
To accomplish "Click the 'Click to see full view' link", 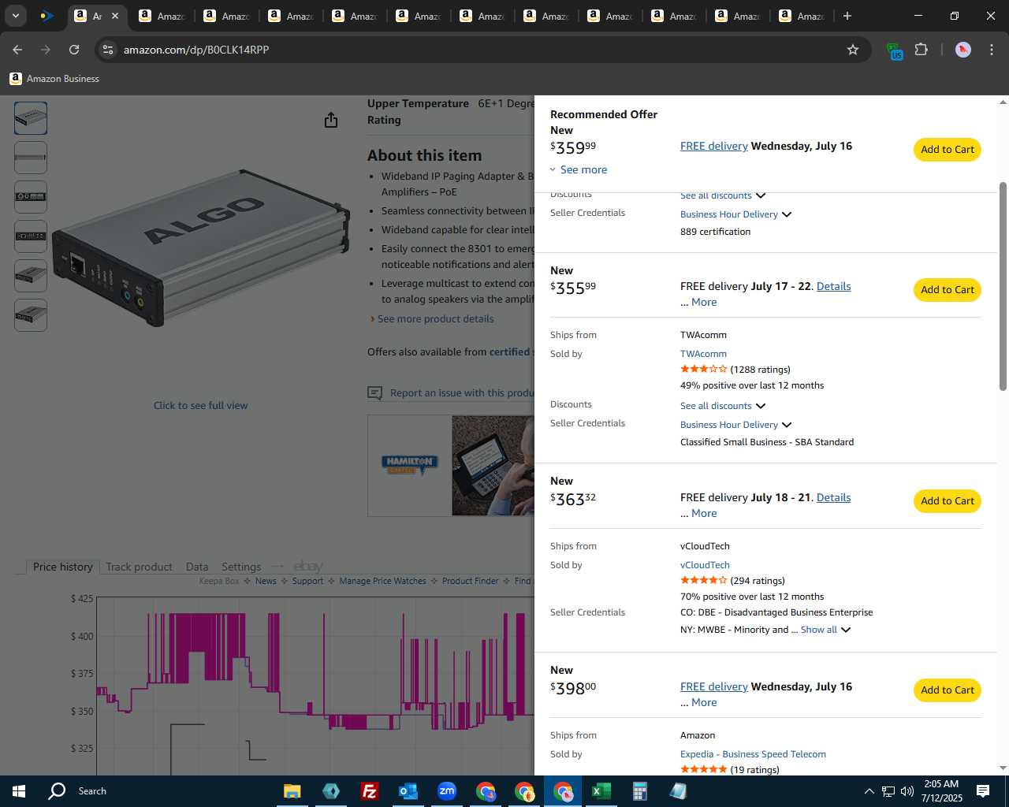I will click(200, 406).
